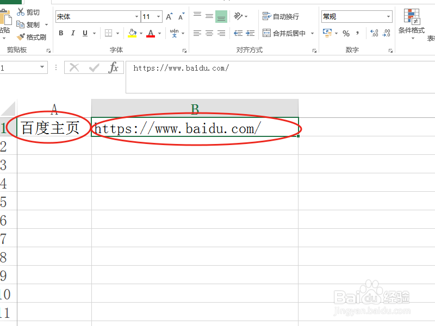Open the font color dropdown arrow
This screenshot has height=326, width=435.
pos(159,34)
